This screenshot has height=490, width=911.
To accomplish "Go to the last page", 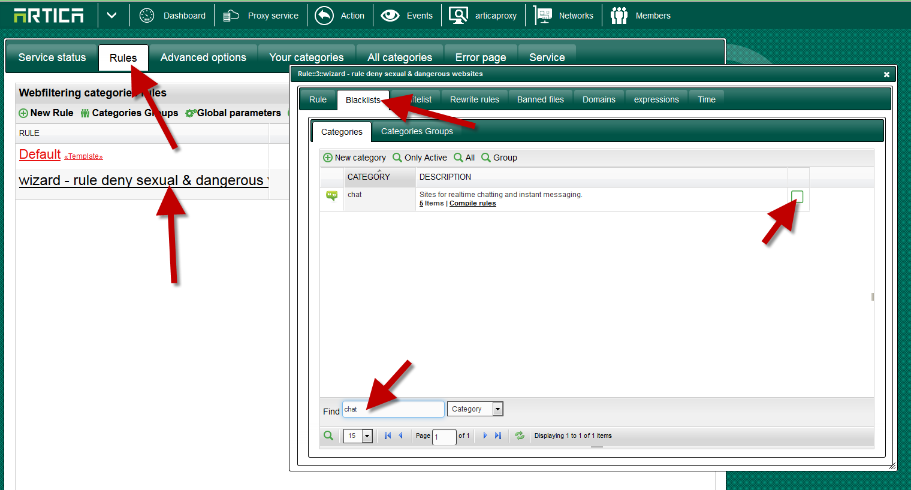I will click(x=498, y=435).
